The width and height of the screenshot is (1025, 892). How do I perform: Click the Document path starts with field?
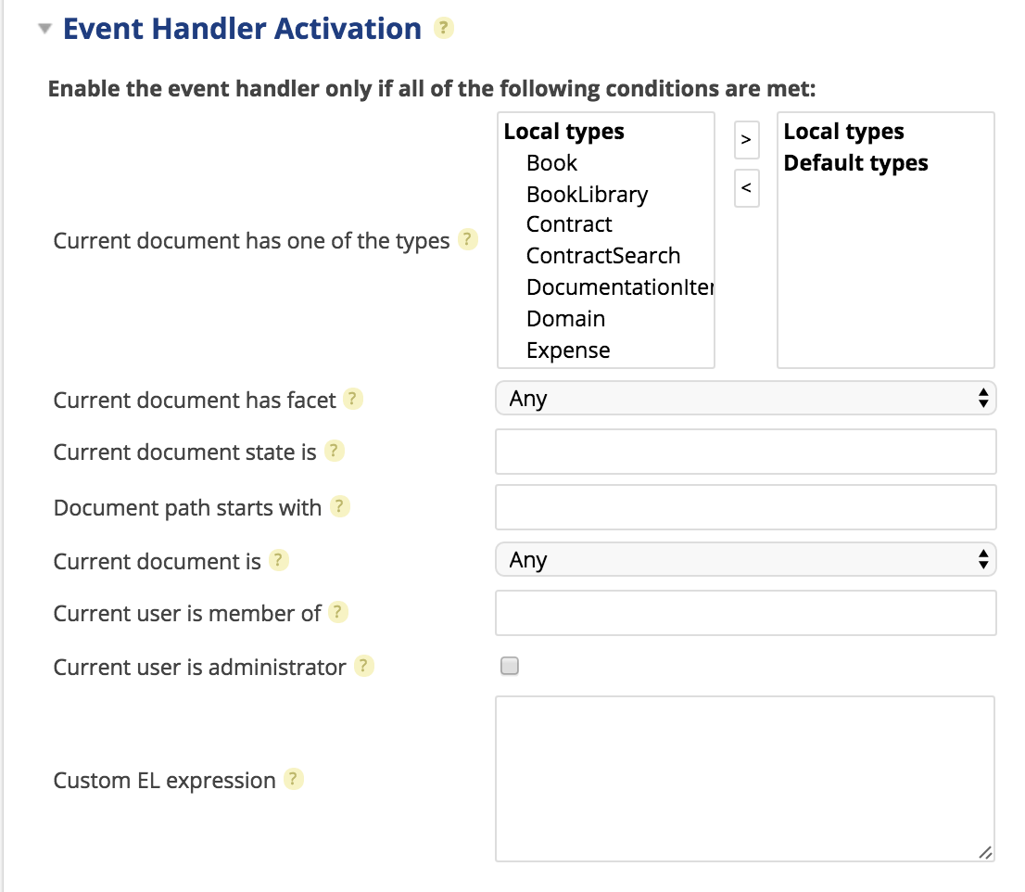[x=745, y=506]
